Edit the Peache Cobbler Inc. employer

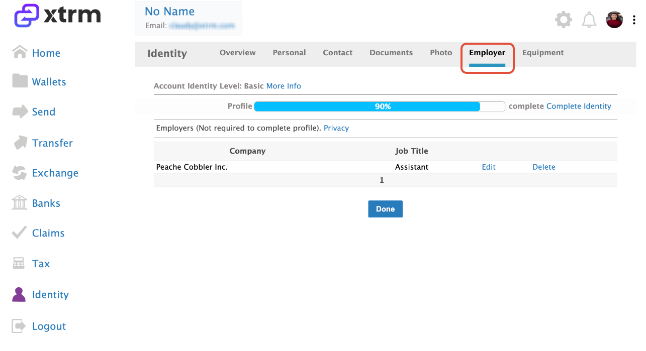[489, 167]
